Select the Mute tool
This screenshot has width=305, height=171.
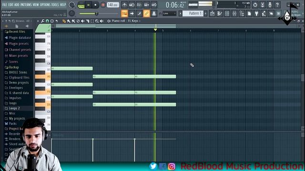click(82, 21)
